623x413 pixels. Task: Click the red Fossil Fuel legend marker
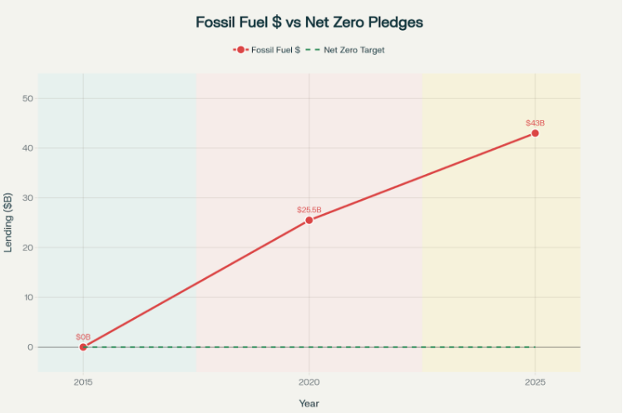coord(240,50)
